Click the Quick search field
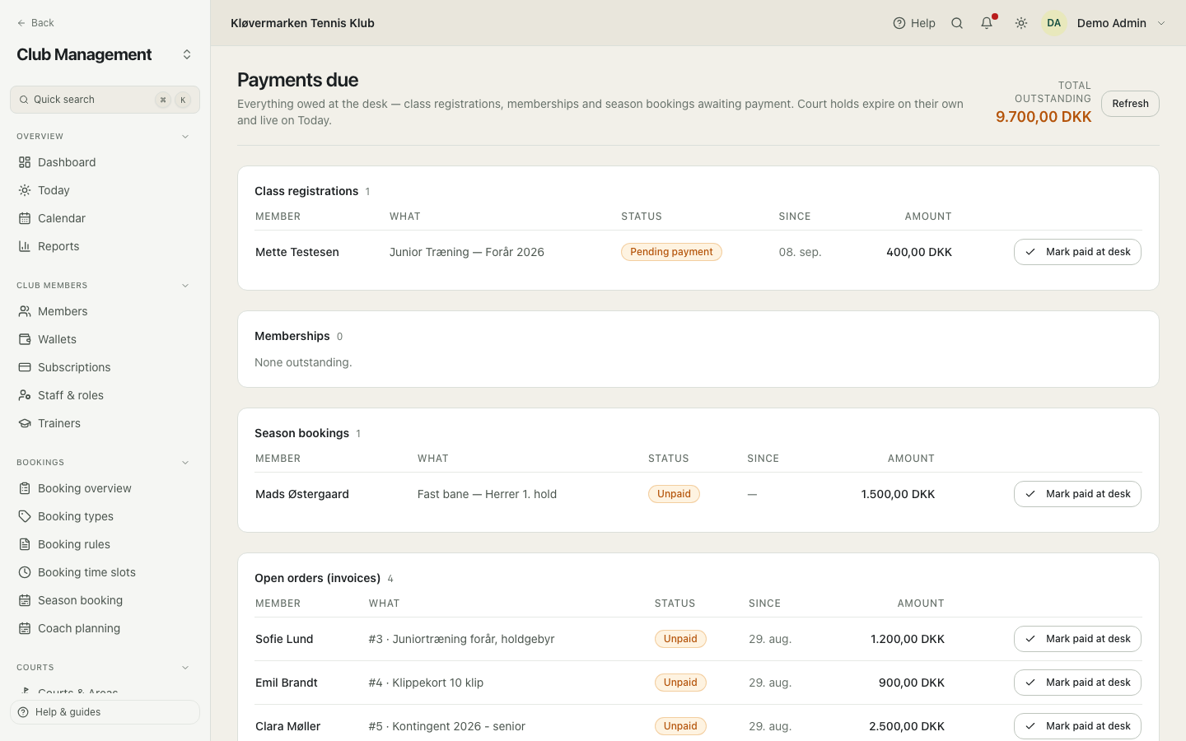Image resolution: width=1186 pixels, height=741 pixels. point(105,100)
